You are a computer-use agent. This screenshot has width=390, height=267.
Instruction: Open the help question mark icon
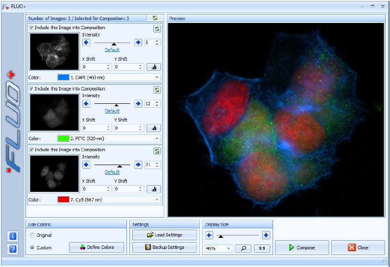(13, 248)
